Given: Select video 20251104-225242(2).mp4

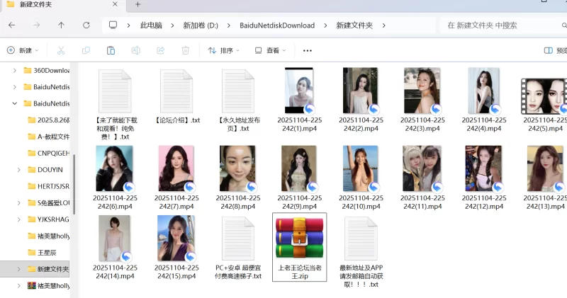Looking at the screenshot, I should tap(361, 100).
